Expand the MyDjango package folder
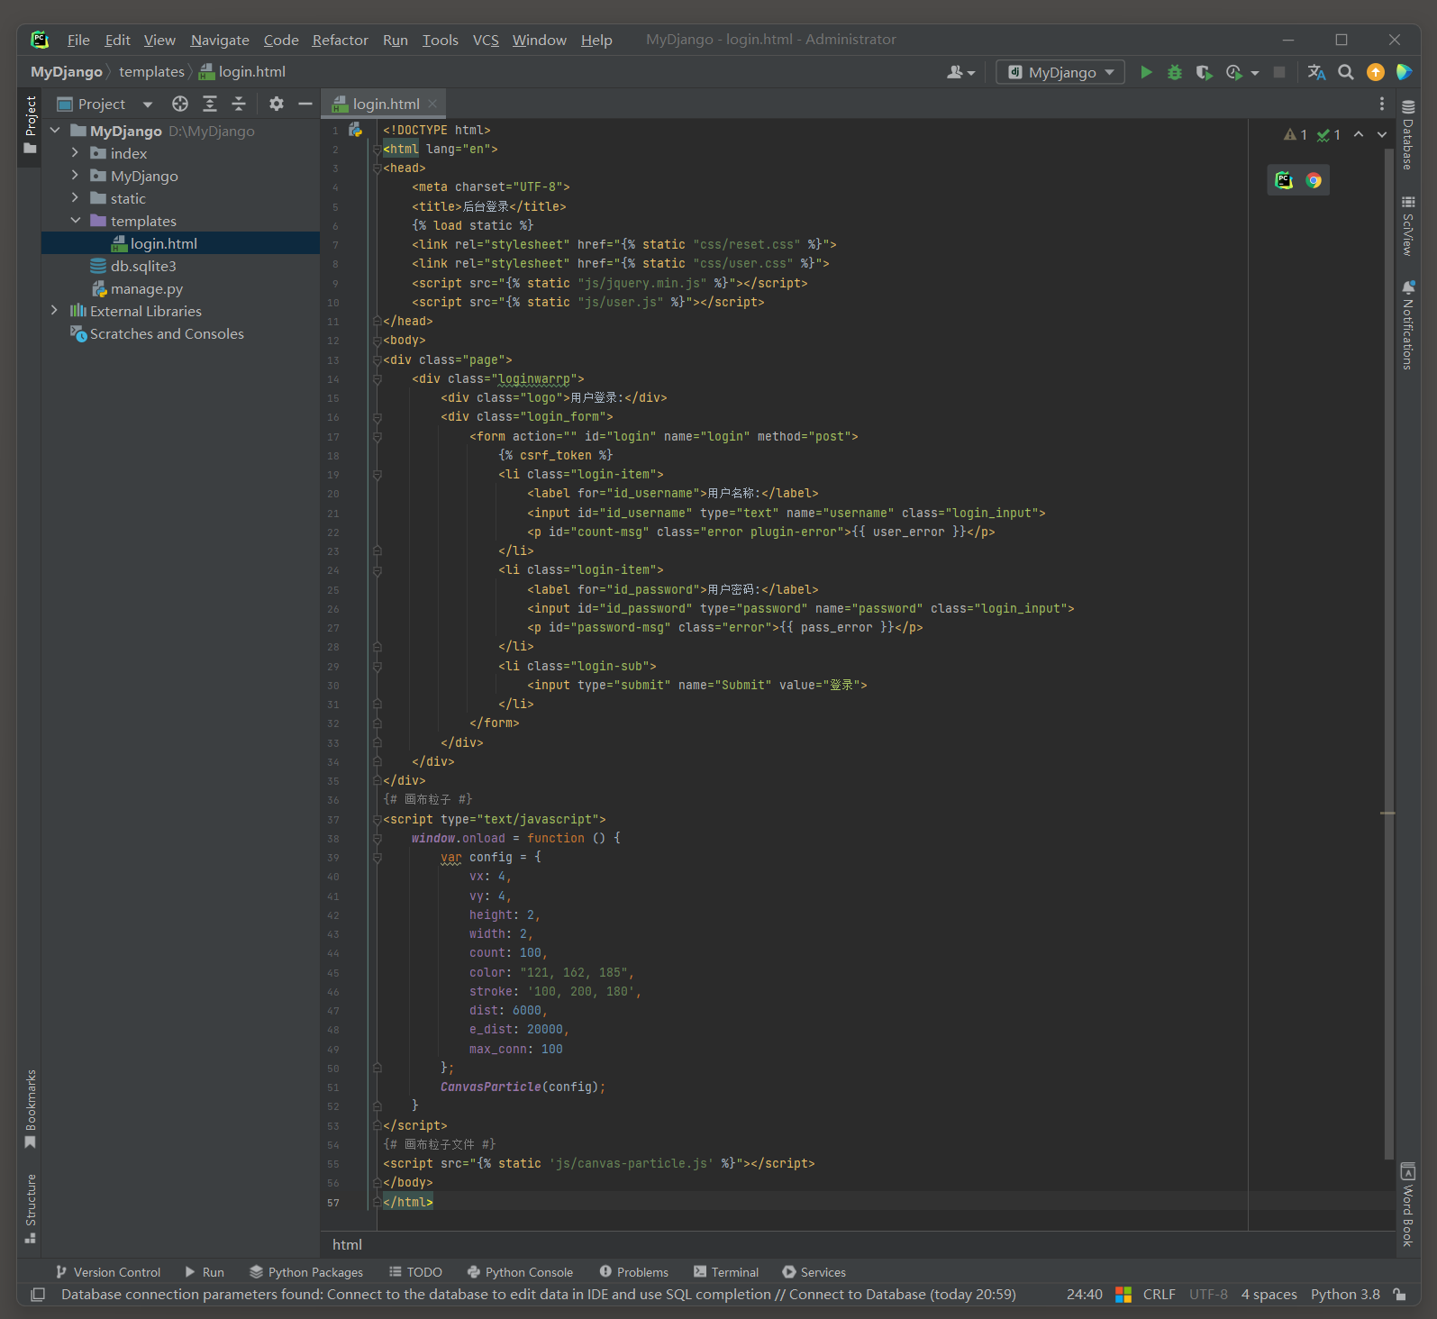1437x1319 pixels. tap(75, 176)
